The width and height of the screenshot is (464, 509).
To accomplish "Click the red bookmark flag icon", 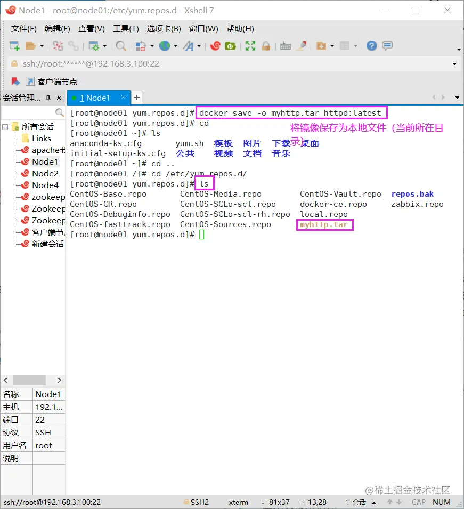I will pos(15,82).
